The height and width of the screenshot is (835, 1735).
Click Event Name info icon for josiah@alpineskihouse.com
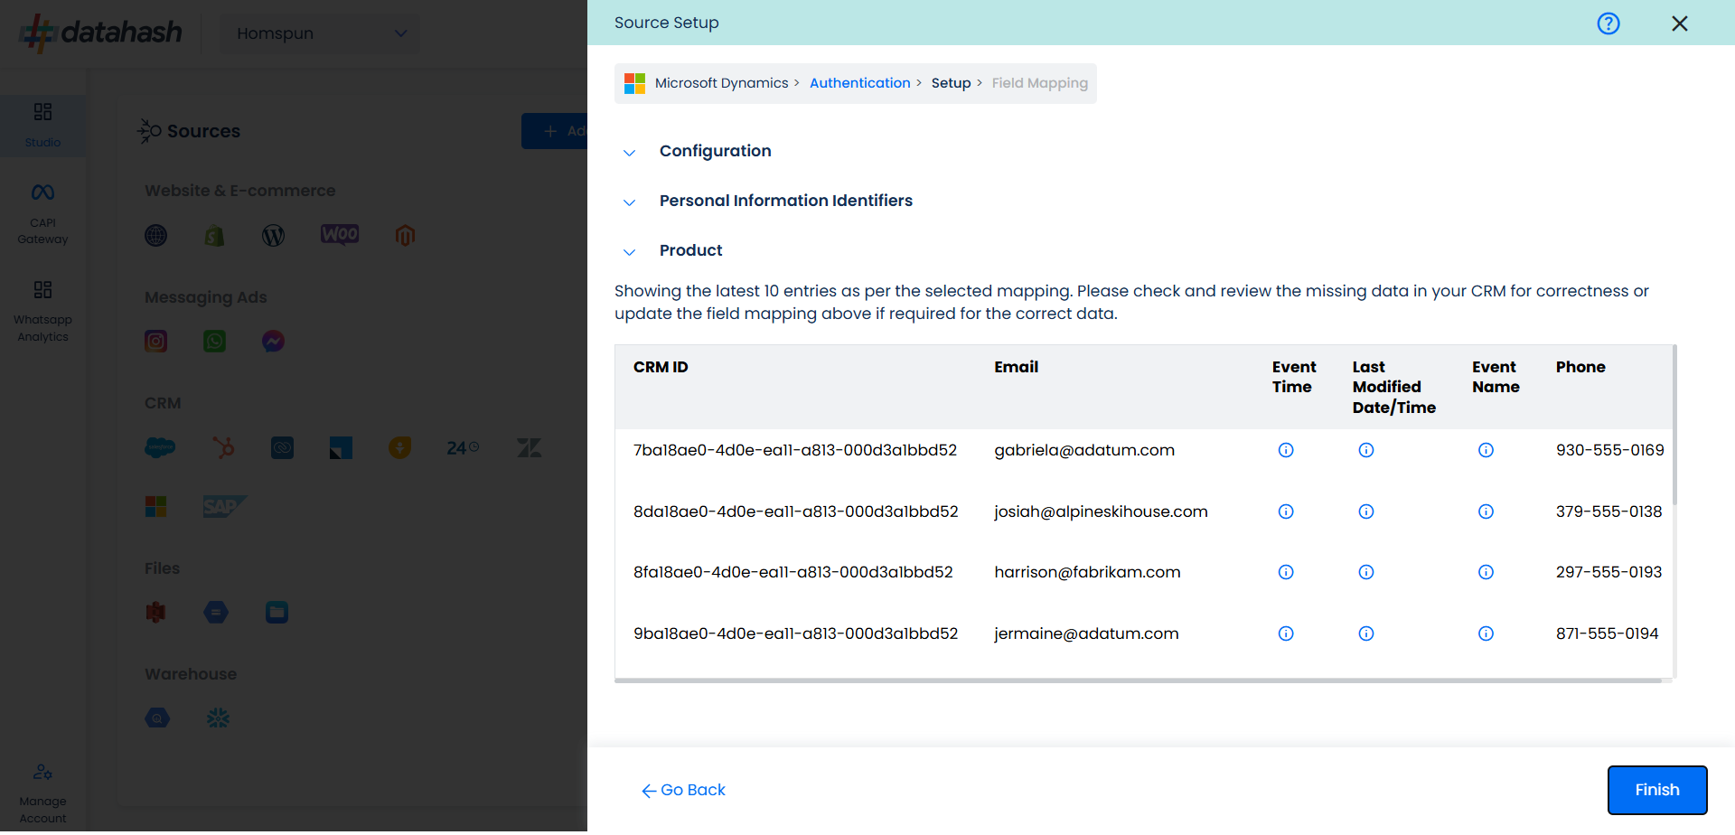coord(1486,511)
